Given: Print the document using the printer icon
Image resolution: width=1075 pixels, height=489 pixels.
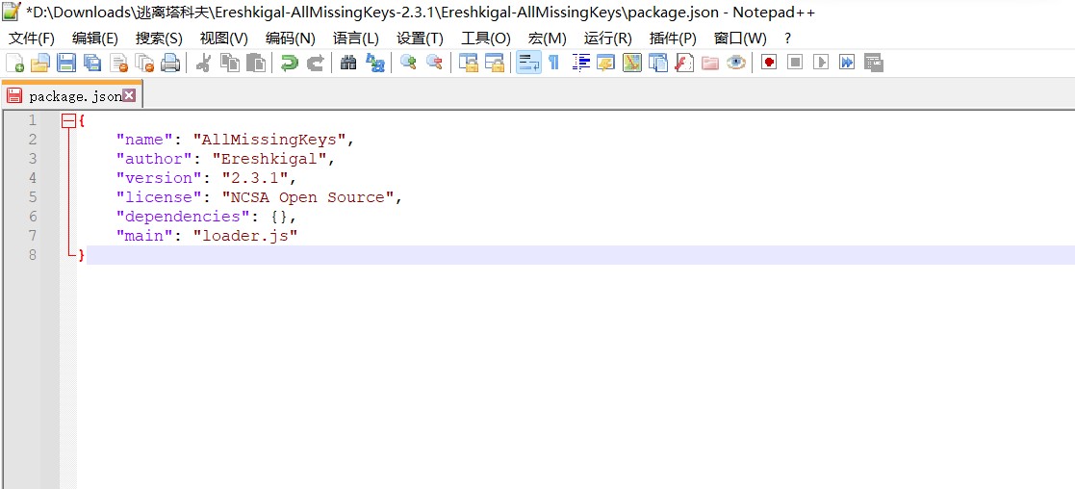Looking at the screenshot, I should tap(170, 64).
